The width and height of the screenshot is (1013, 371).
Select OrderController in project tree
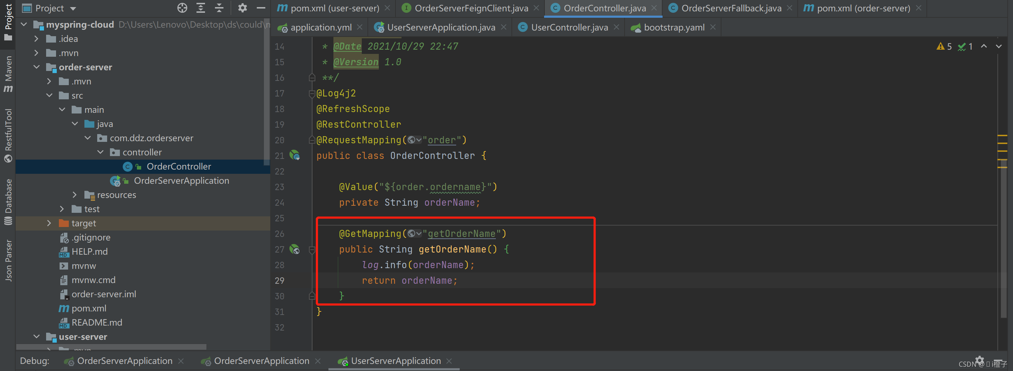tap(178, 166)
